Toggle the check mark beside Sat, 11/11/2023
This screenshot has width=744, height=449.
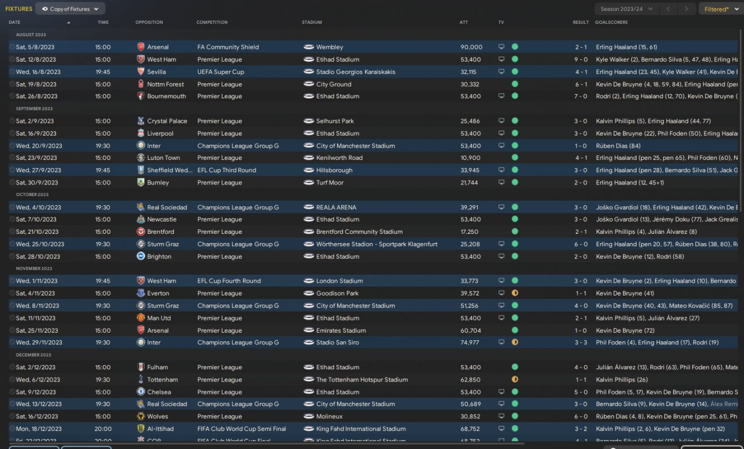click(12, 318)
